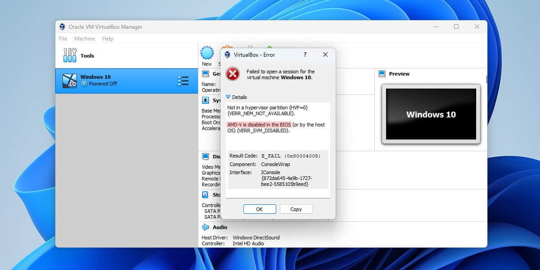Image resolution: width=540 pixels, height=270 pixels.
Task: Select the Windows 10 Powered Off machine entry
Action: point(127,81)
